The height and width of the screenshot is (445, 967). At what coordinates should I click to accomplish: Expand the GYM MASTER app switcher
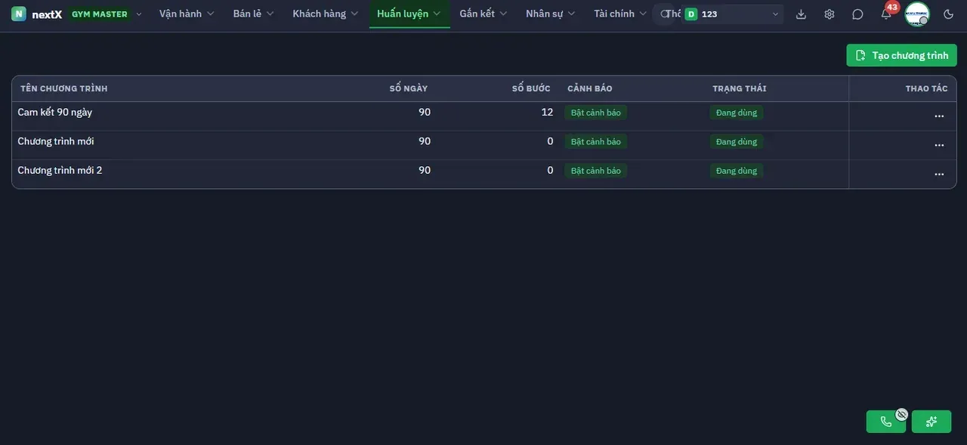(x=107, y=14)
